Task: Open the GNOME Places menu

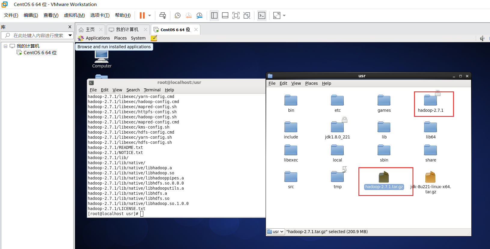Action: [x=120, y=38]
